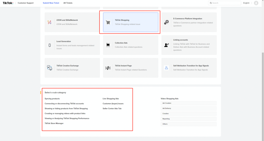Open the Seller Center Ads Tab sub-category
264x141 pixels.
pos(112,108)
